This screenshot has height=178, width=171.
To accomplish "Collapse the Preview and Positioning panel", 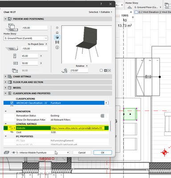I will [5, 19].
